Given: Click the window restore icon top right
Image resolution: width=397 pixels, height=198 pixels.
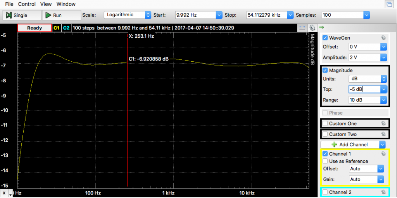Looking at the screenshot, I should (388, 4).
